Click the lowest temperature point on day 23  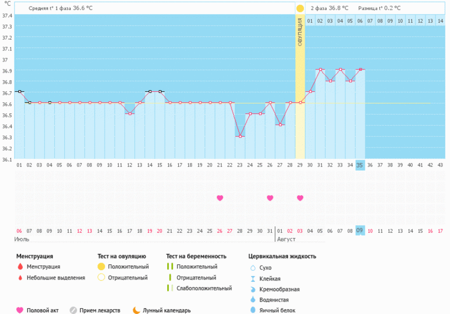point(240,136)
